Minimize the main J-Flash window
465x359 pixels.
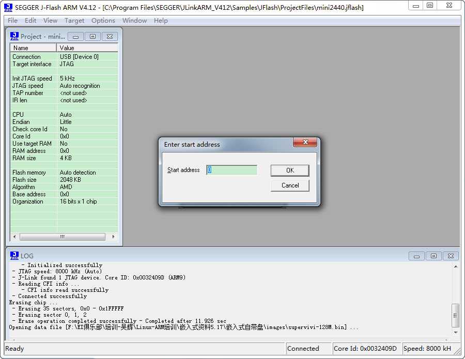coord(416,6)
